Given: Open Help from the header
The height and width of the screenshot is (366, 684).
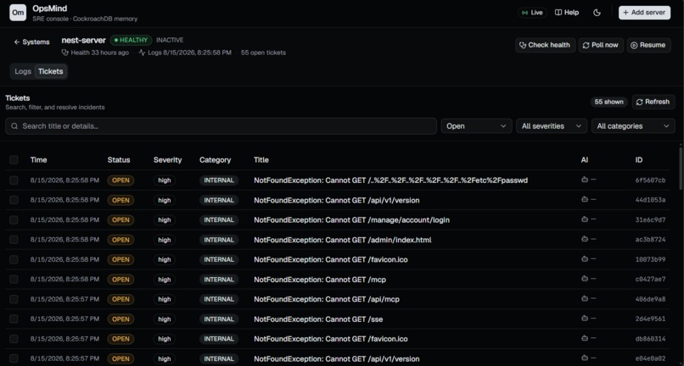Looking at the screenshot, I should click(x=567, y=13).
